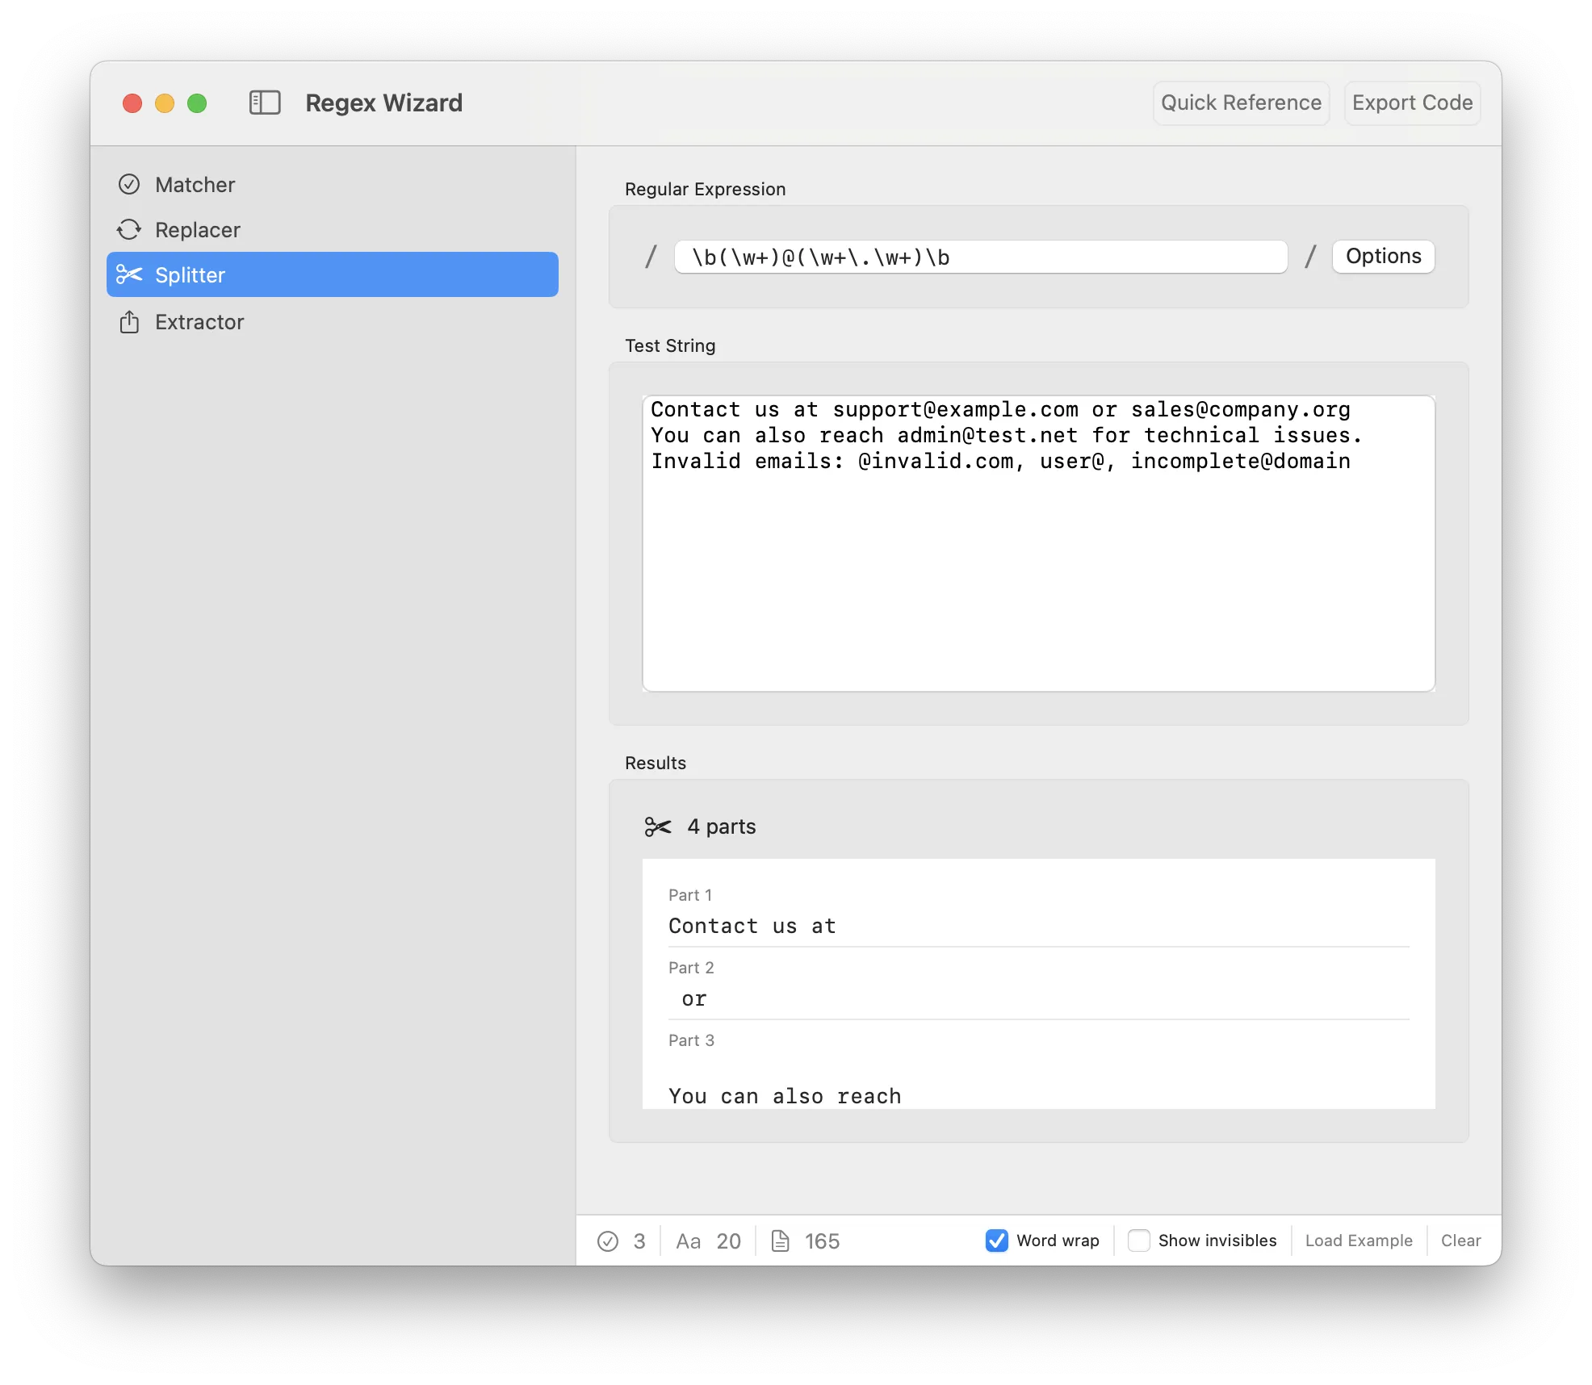
Task: Click the Replacer arrows icon
Action: pyautogui.click(x=129, y=230)
